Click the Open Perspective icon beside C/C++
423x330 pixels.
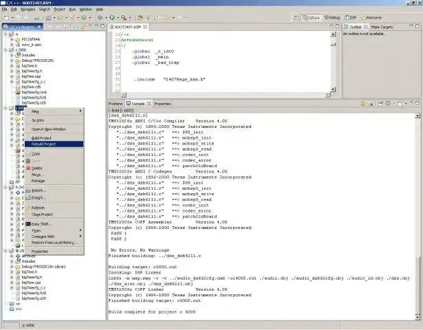tap(296, 18)
